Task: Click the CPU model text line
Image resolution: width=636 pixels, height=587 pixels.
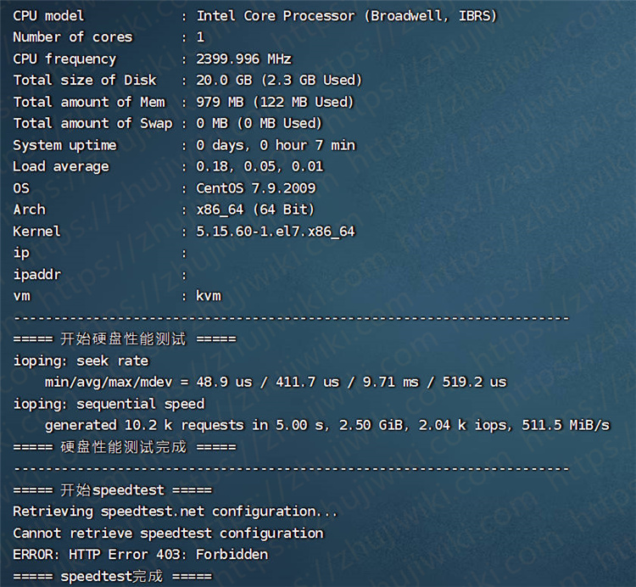Action: pos(254,16)
